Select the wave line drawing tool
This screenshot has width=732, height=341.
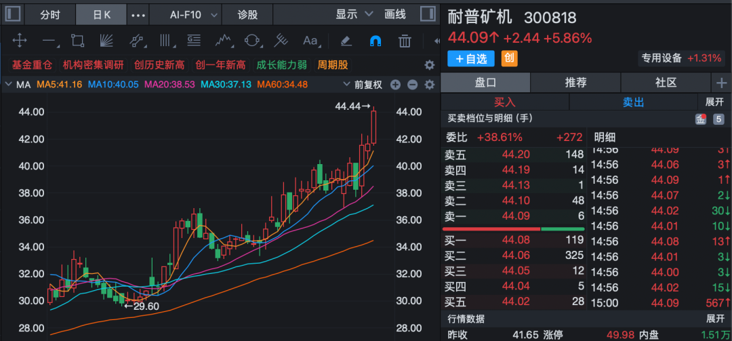pos(223,41)
